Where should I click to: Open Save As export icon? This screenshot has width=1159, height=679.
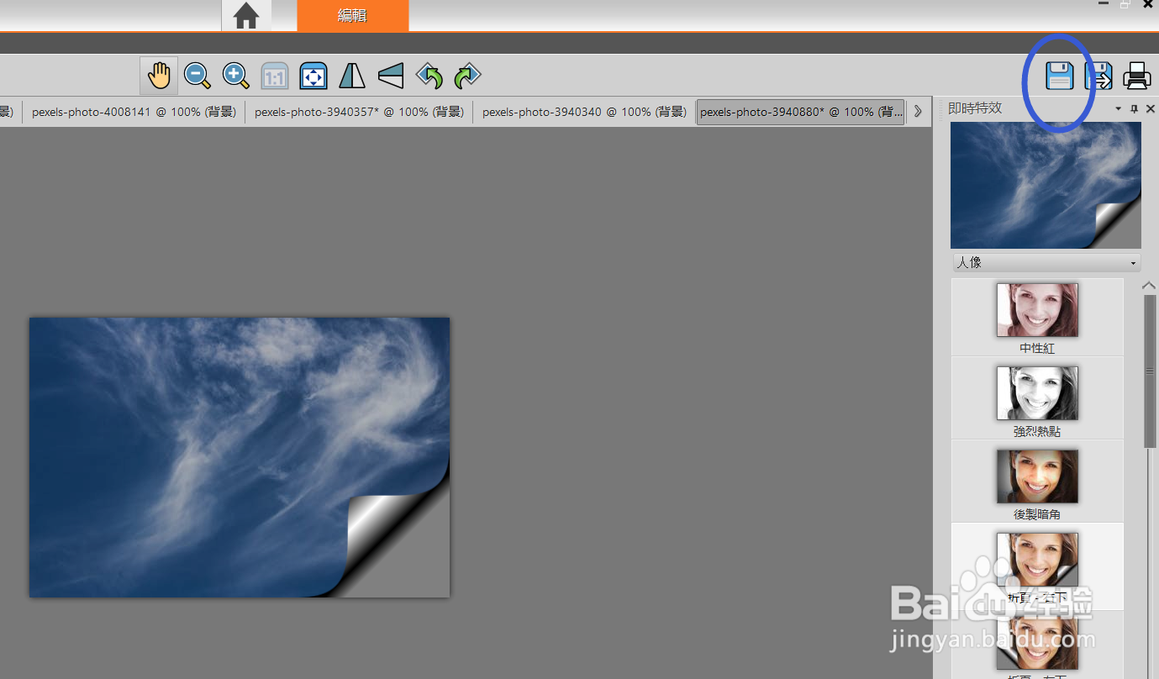click(x=1098, y=76)
